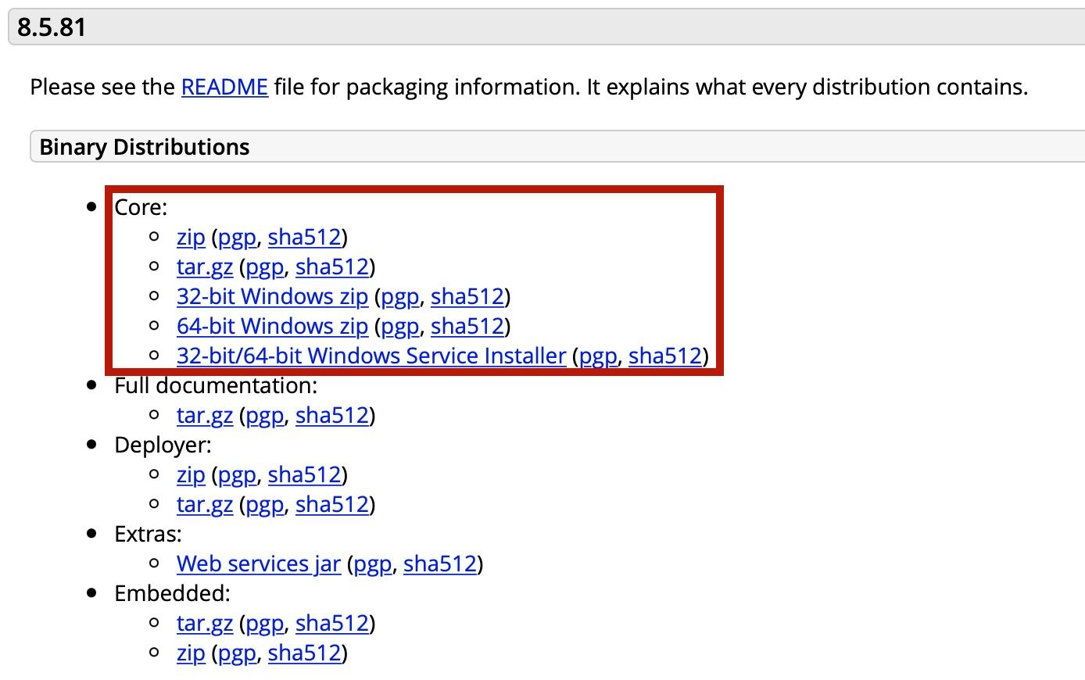Viewport: 1085px width, 680px height.
Task: Download the Embedded zip archive
Action: pyautogui.click(x=191, y=653)
